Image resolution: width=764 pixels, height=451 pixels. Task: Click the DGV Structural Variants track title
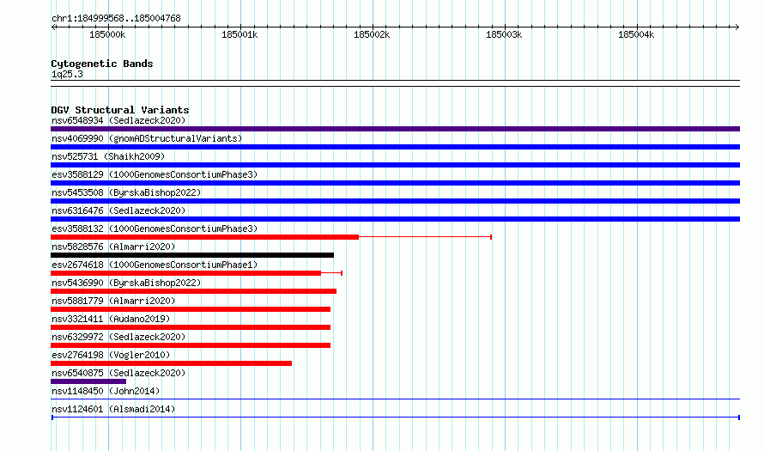120,110
